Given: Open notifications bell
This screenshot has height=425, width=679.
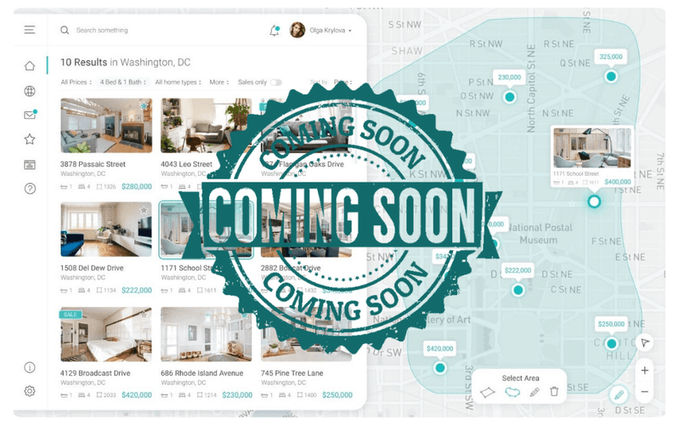Looking at the screenshot, I should tap(274, 31).
